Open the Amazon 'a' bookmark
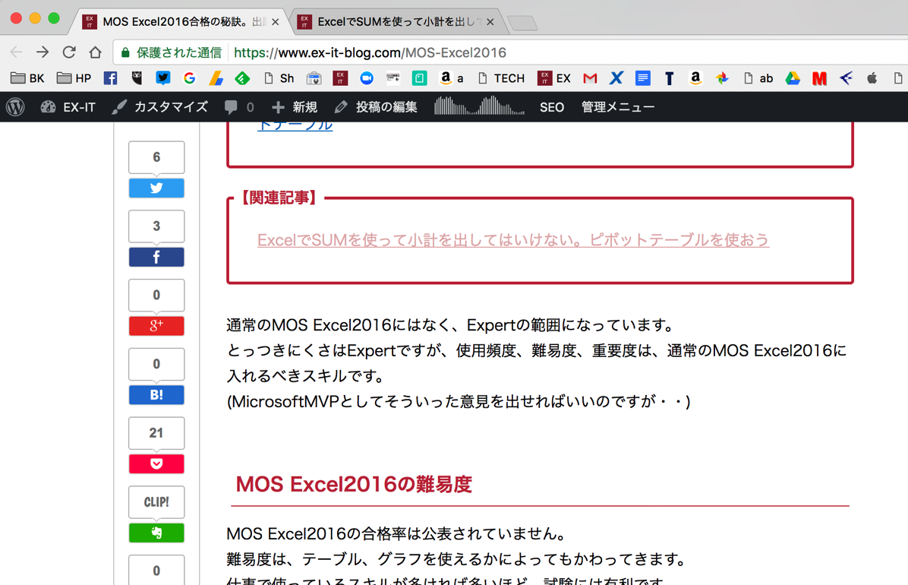 pos(452,78)
